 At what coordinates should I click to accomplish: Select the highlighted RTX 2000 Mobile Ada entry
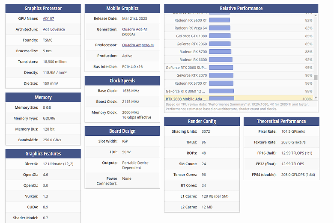(x=239, y=98)
